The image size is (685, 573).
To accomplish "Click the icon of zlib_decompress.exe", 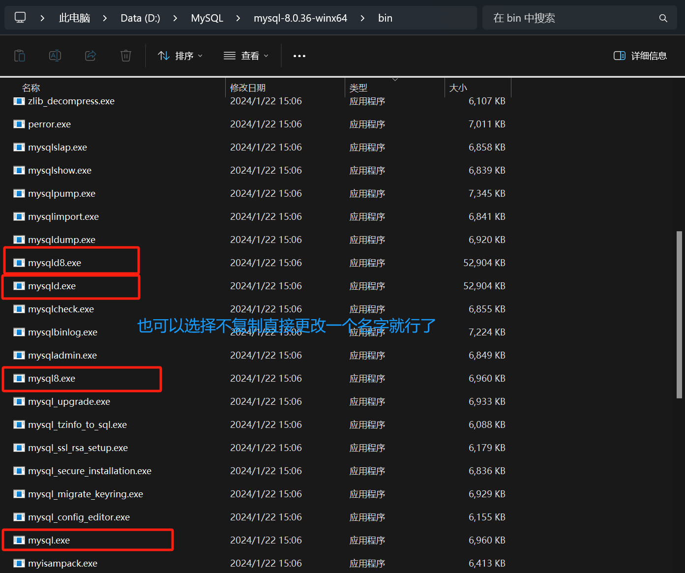I will 19,101.
